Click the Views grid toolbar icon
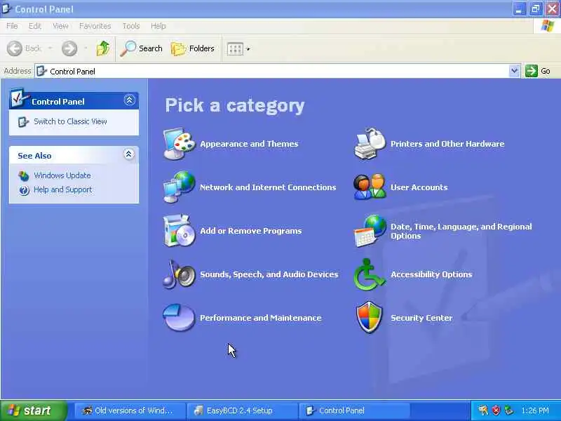This screenshot has height=421, width=561. click(x=235, y=49)
